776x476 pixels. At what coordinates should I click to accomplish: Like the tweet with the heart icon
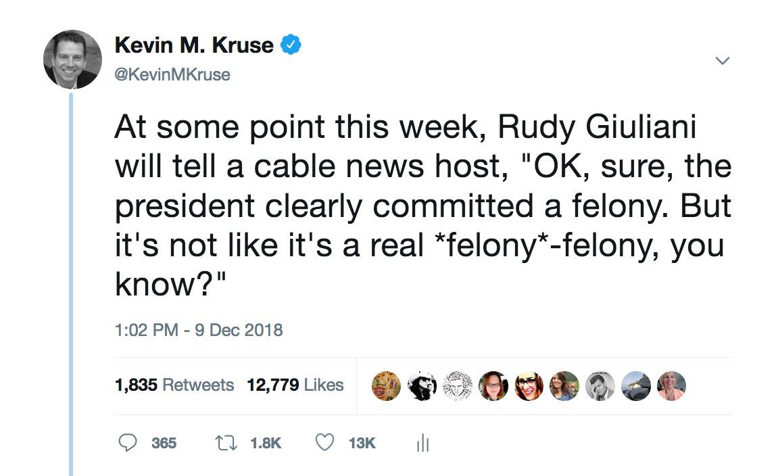click(326, 443)
